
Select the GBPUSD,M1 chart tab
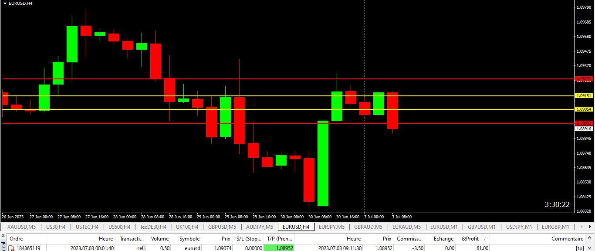482,227
